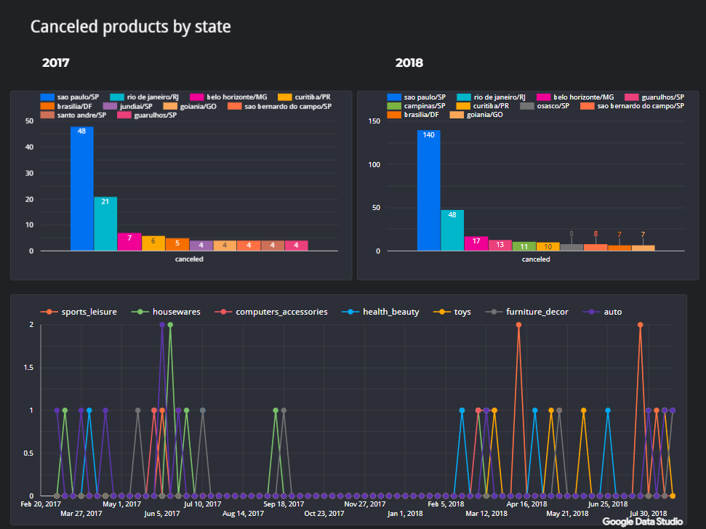The image size is (706, 529).
Task: Click the 2018 guarulhos bar showing 13
Action: click(x=500, y=246)
